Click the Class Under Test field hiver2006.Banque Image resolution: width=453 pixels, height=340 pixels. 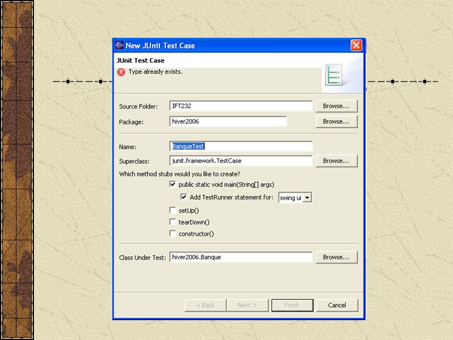point(241,257)
